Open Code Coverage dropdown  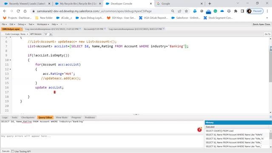click(x=16, y=34)
